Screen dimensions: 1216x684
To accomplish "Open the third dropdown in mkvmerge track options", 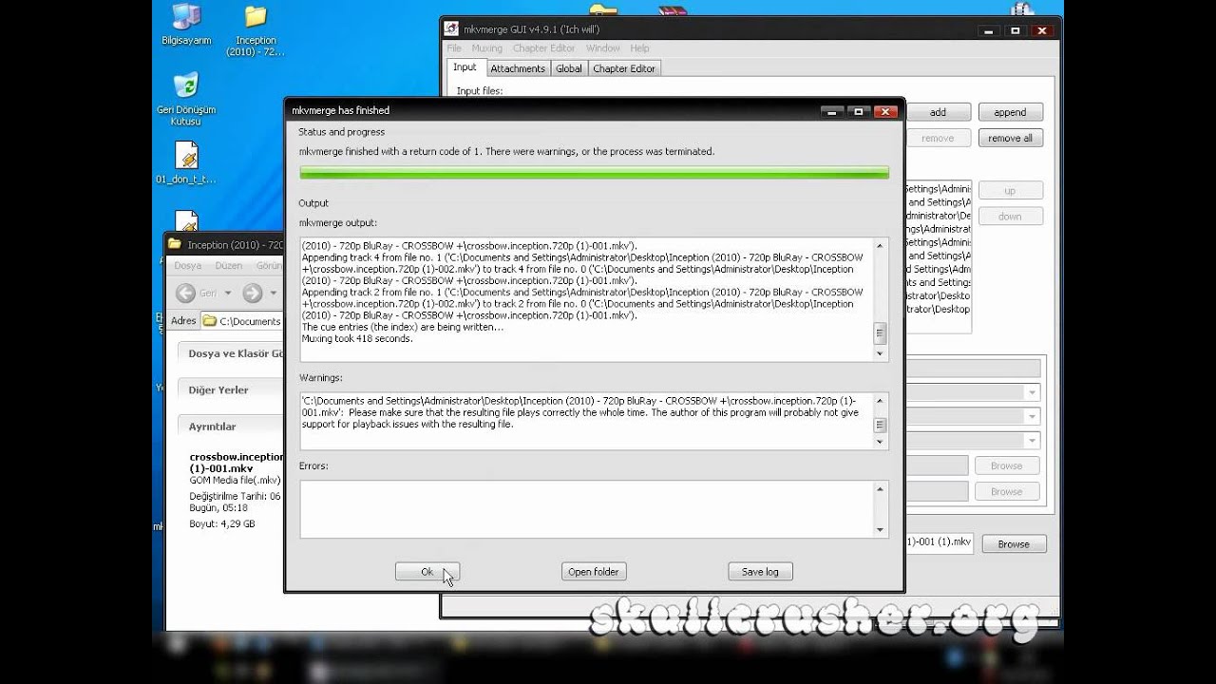I will point(1032,441).
